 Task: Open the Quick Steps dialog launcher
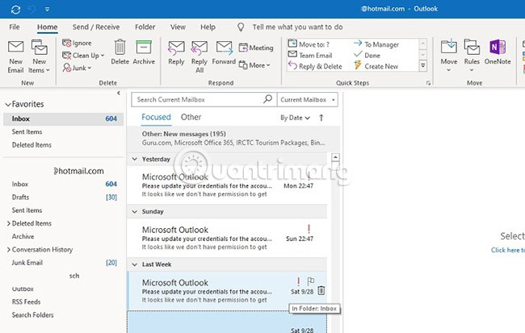point(428,83)
